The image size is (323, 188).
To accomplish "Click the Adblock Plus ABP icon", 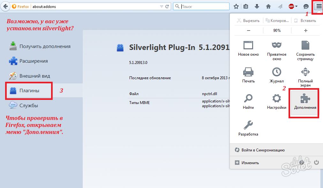I will click(291, 6).
